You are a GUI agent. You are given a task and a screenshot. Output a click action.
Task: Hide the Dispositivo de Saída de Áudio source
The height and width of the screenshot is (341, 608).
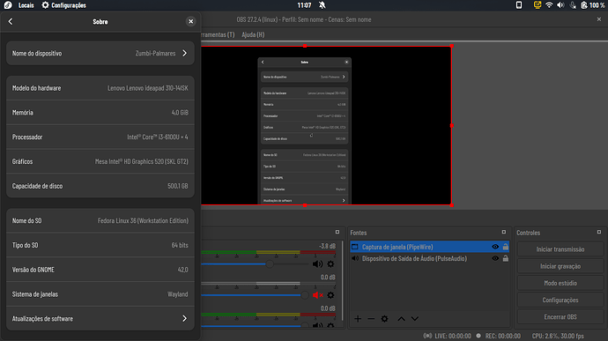(x=495, y=258)
